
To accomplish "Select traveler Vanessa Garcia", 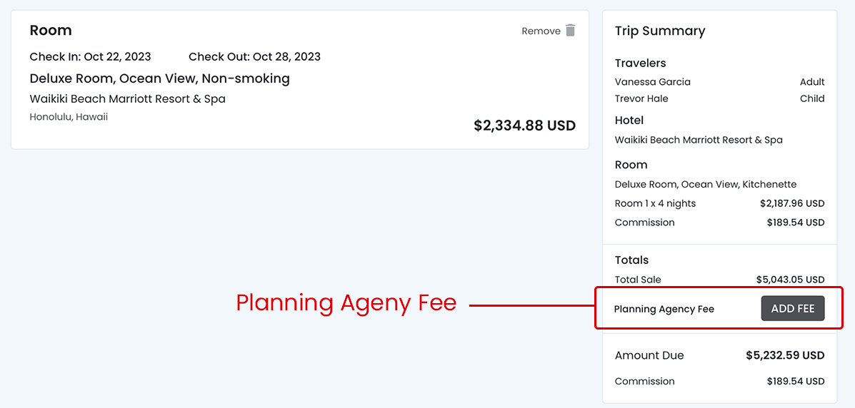I will click(652, 82).
